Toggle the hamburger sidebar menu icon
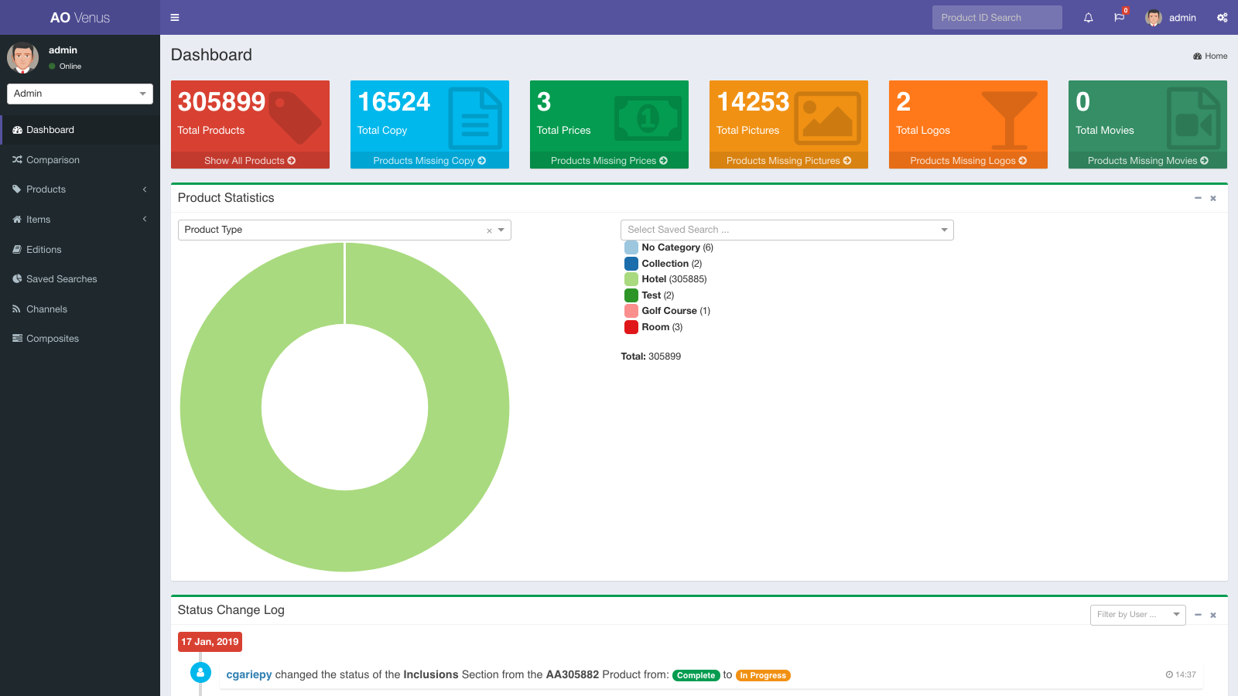The image size is (1238, 696). [x=175, y=18]
